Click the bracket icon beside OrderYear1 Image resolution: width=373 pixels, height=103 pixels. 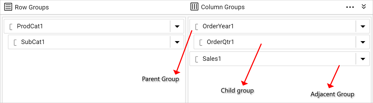(x=197, y=26)
